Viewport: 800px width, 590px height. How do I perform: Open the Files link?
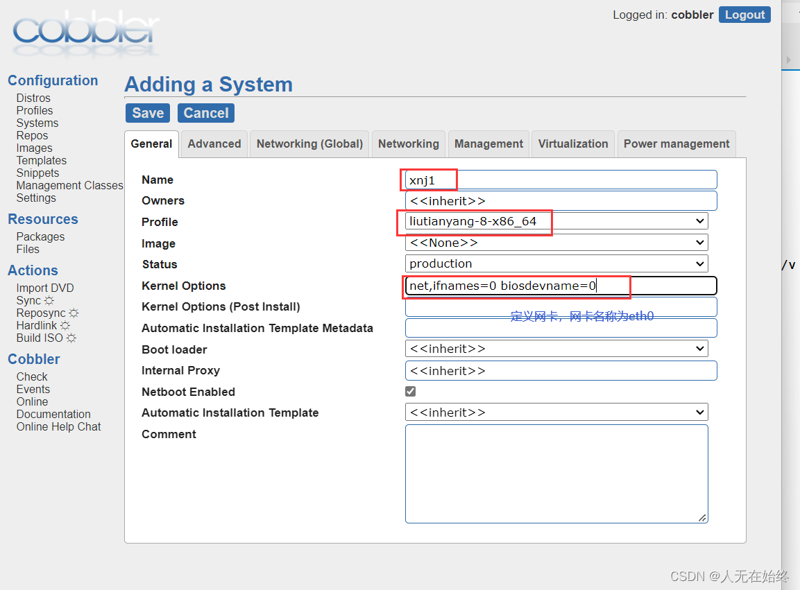click(28, 249)
